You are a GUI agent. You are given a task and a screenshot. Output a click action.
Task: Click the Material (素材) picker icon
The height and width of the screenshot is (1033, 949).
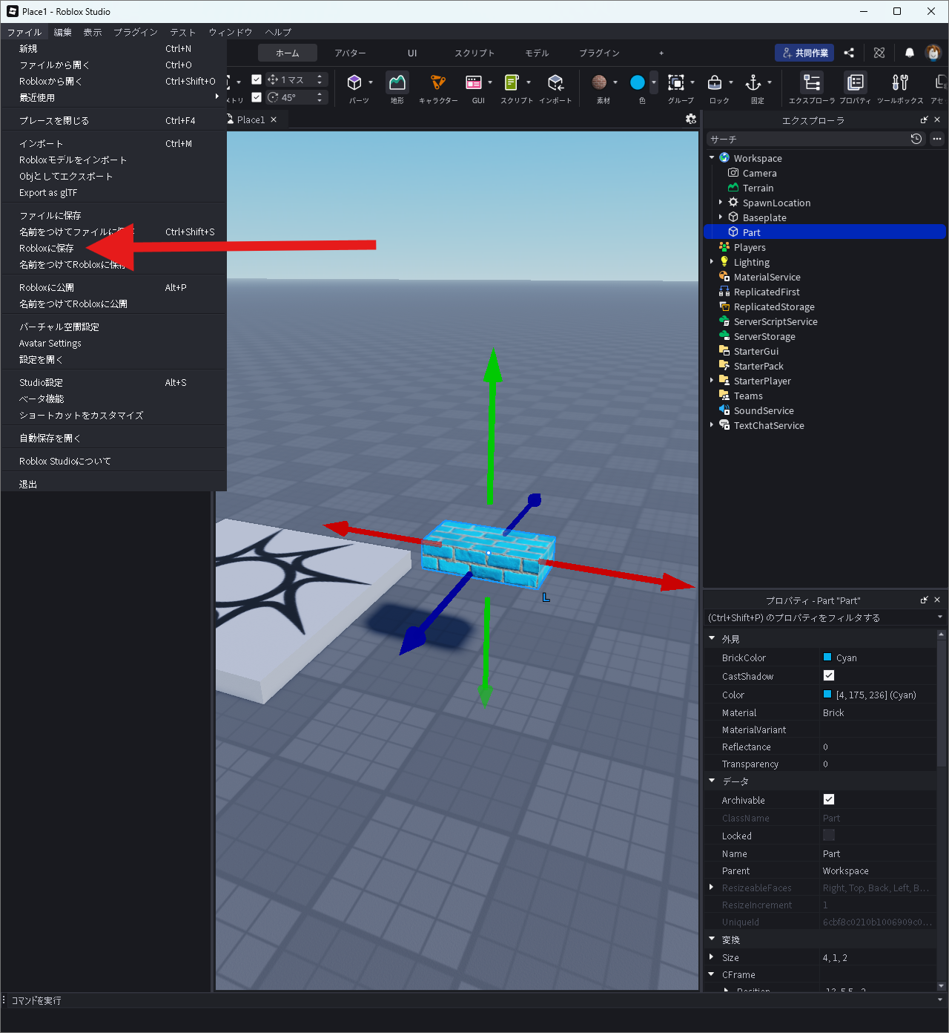[600, 82]
